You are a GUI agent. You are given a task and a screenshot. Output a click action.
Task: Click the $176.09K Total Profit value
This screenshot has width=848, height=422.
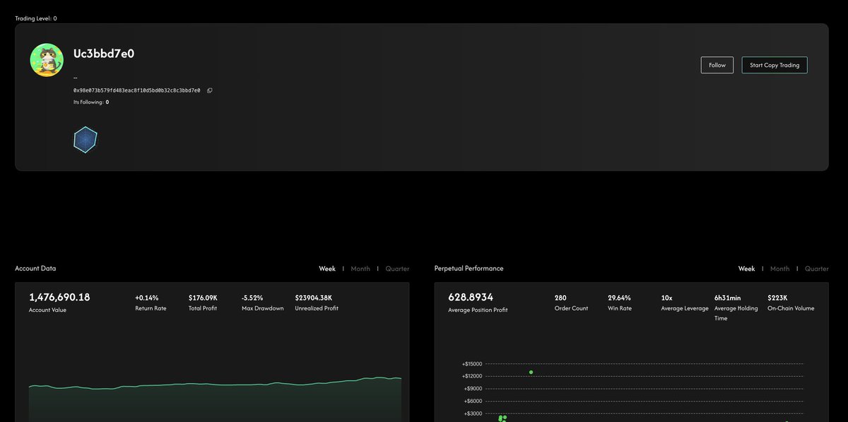coord(203,298)
